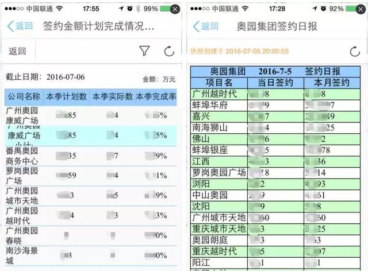This screenshot has height=271, width=368.
Task: Tap the 本季完成率 column header
Action: pyautogui.click(x=156, y=97)
